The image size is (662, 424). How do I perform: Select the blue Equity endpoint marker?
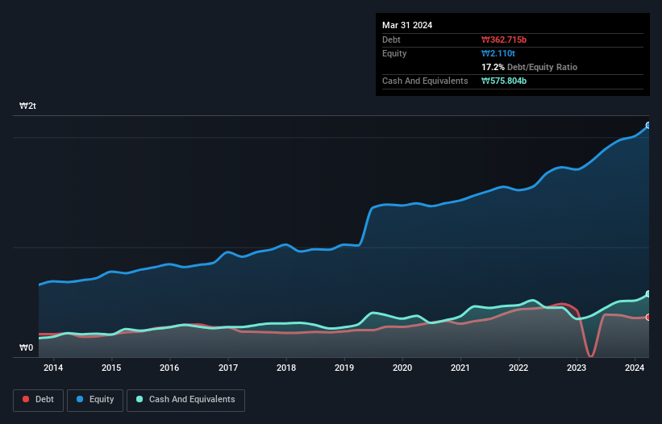(x=648, y=125)
